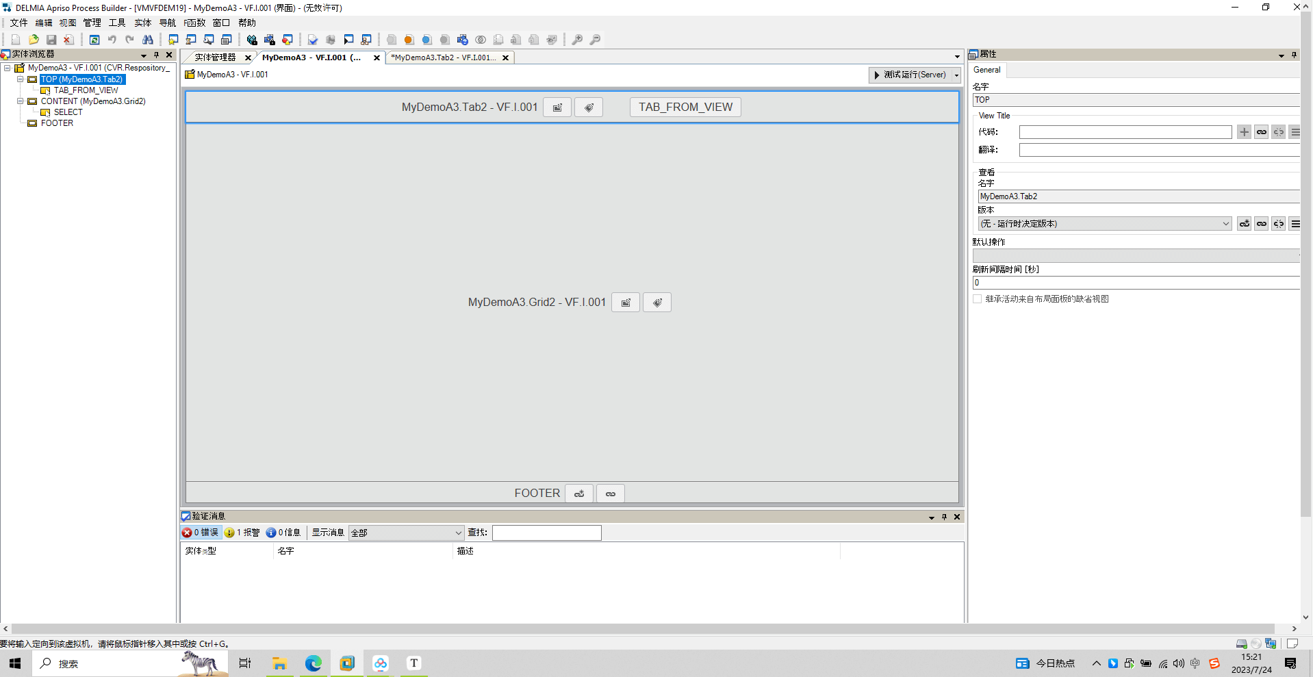The image size is (1313, 677).
Task: Click the delete red-X document icon
Action: tap(69, 40)
